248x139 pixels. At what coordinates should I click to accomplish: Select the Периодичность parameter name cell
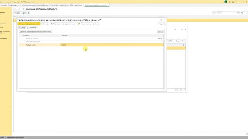click(40, 45)
